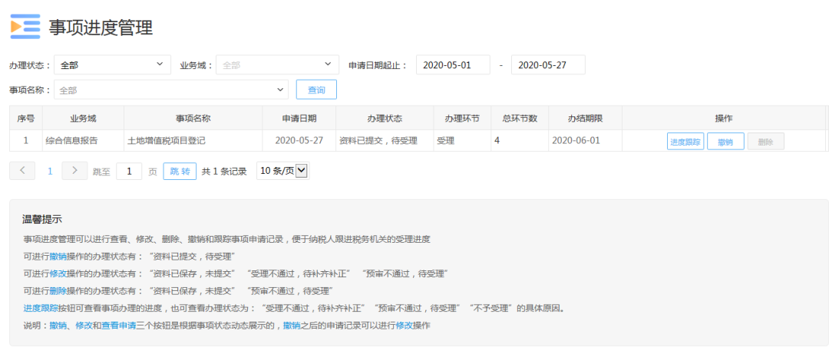Open the 办理状态 dropdown
The width and height of the screenshot is (829, 350).
click(112, 65)
